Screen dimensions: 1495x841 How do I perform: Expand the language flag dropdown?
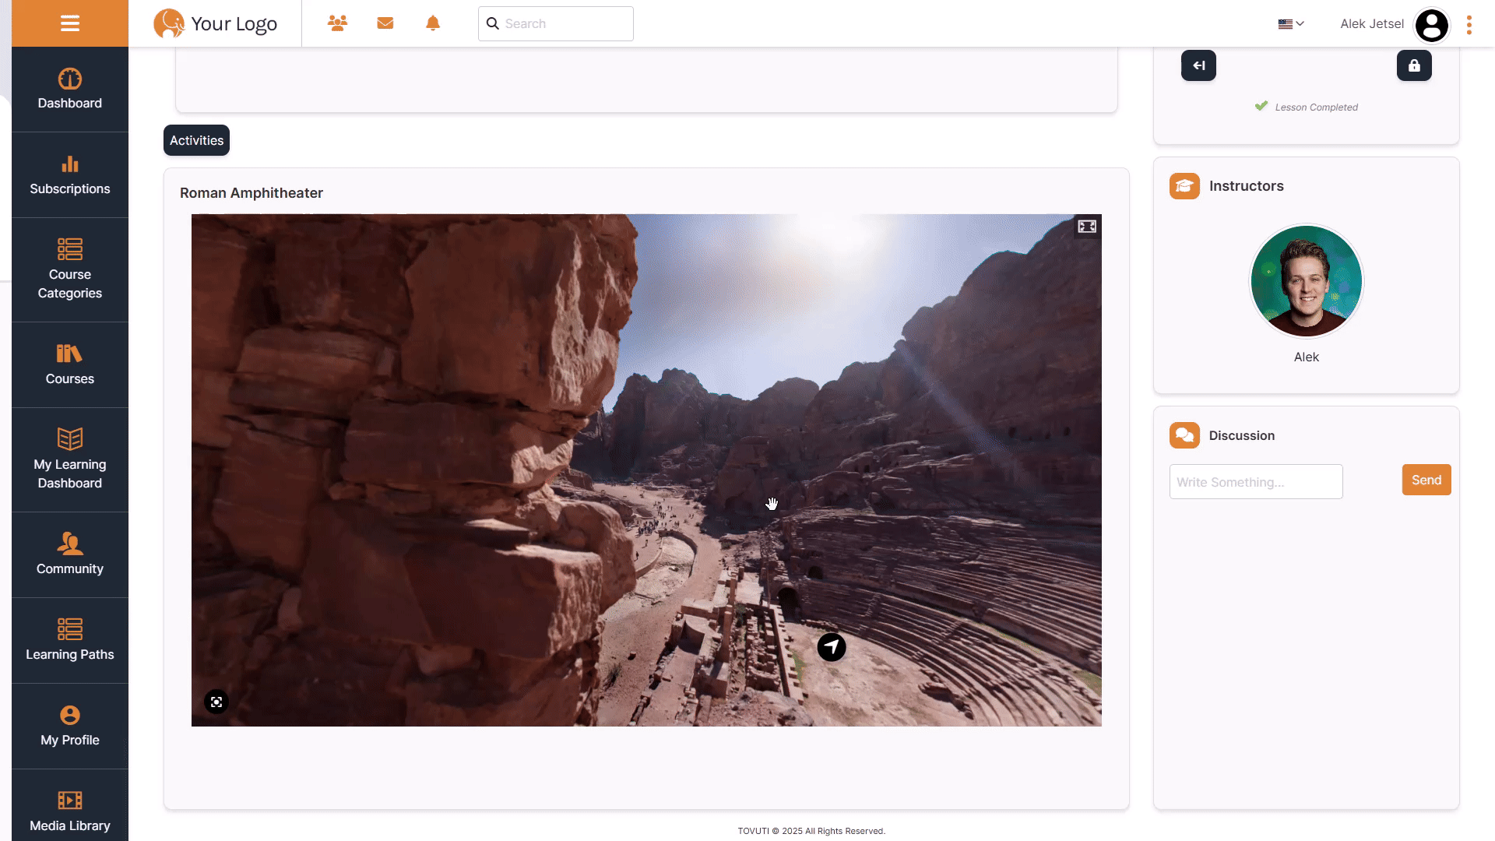coord(1291,24)
